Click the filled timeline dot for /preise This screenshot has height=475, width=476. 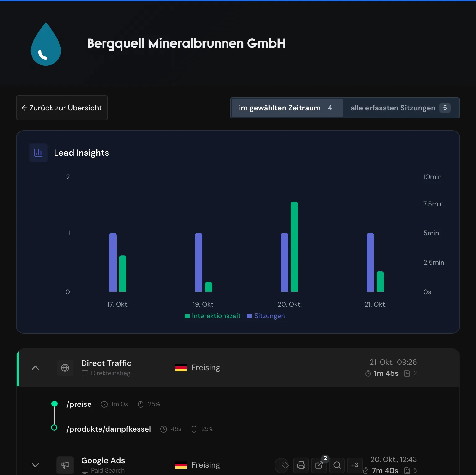pyautogui.click(x=55, y=404)
